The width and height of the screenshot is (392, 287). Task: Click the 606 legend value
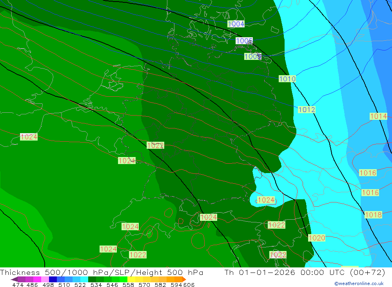[x=189, y=285]
